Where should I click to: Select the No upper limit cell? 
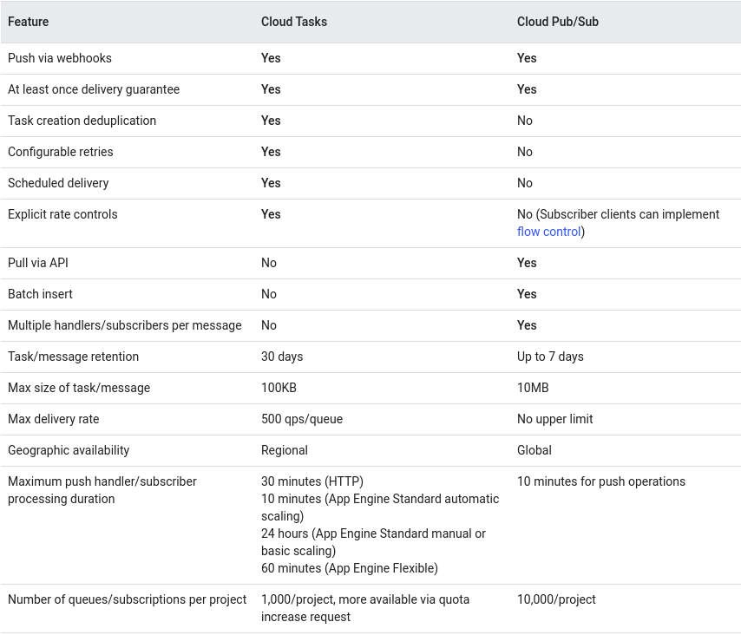click(x=555, y=419)
